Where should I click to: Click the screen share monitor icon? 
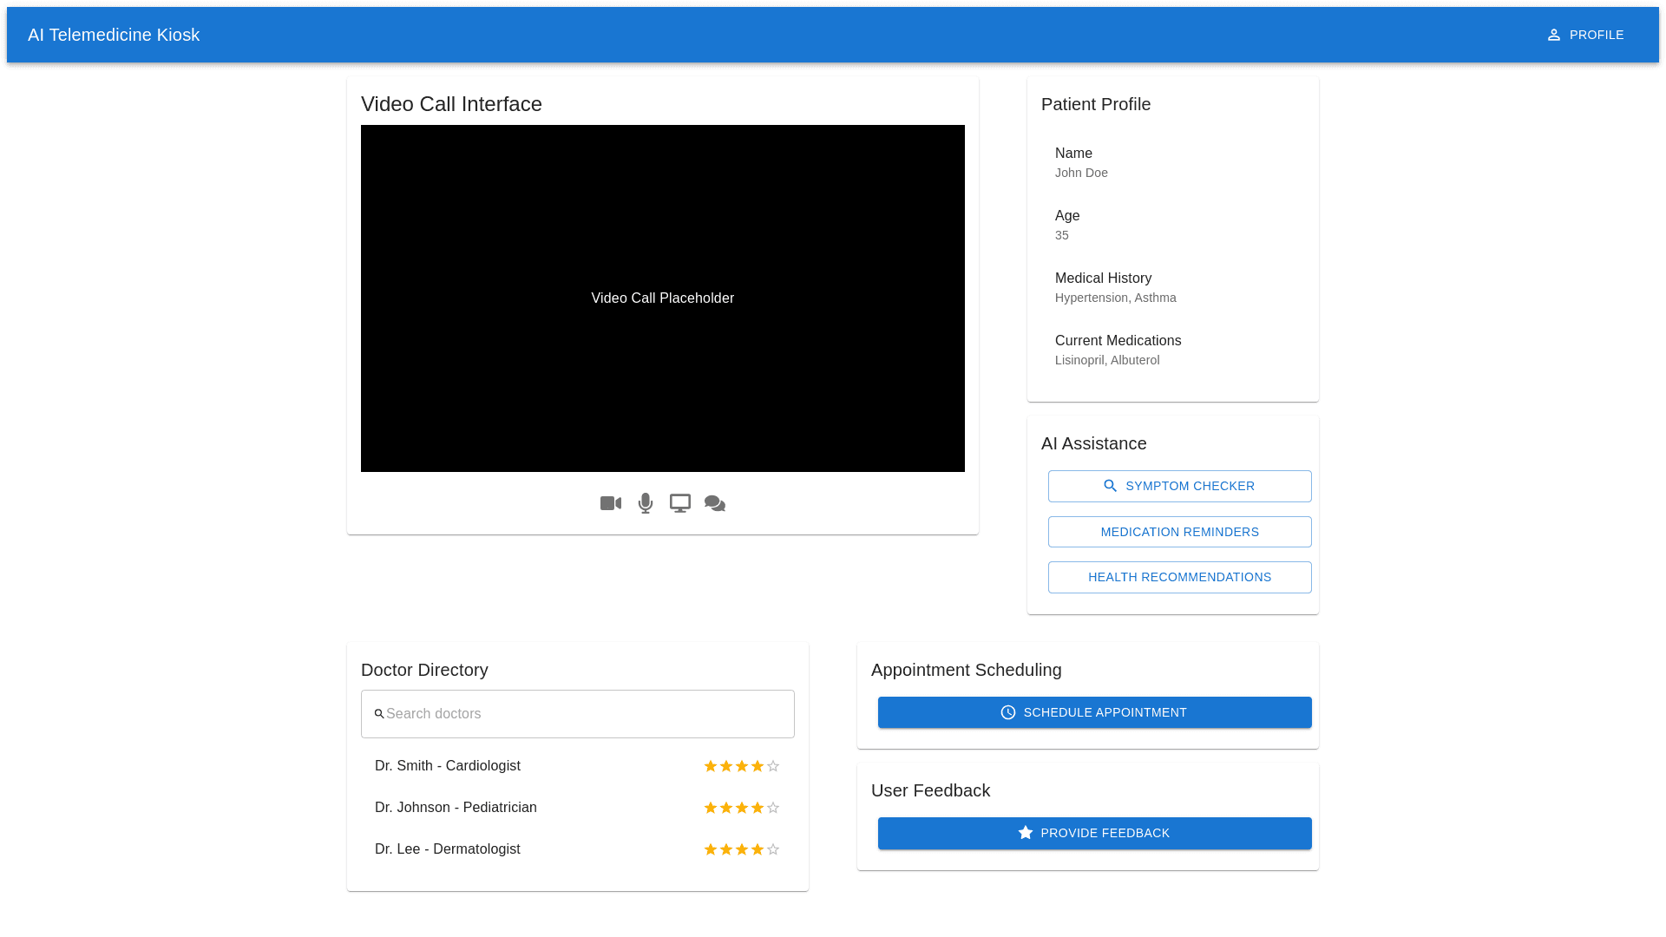pyautogui.click(x=680, y=503)
